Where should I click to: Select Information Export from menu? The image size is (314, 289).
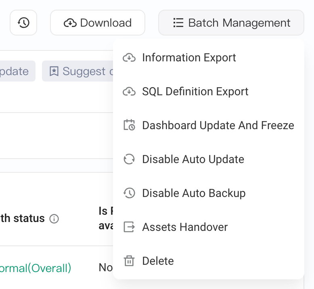pyautogui.click(x=209, y=58)
